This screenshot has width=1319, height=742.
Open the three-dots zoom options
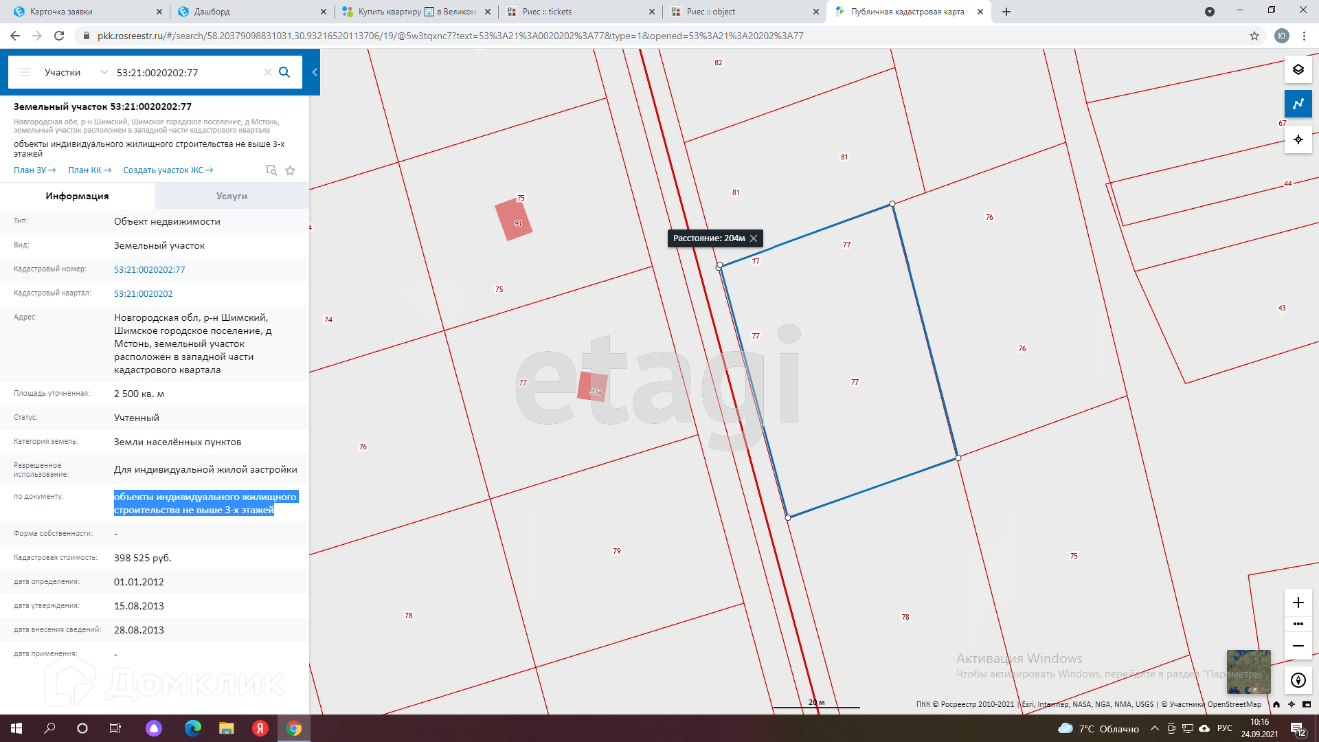1298,624
